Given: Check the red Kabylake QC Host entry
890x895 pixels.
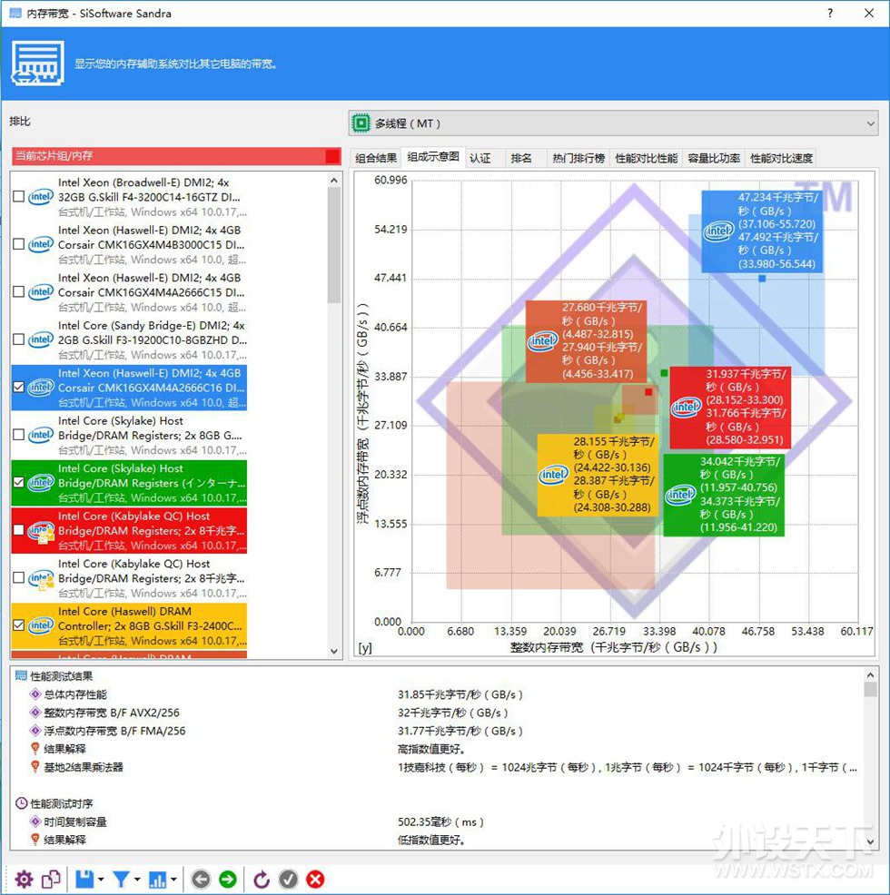Looking at the screenshot, I should (x=18, y=530).
